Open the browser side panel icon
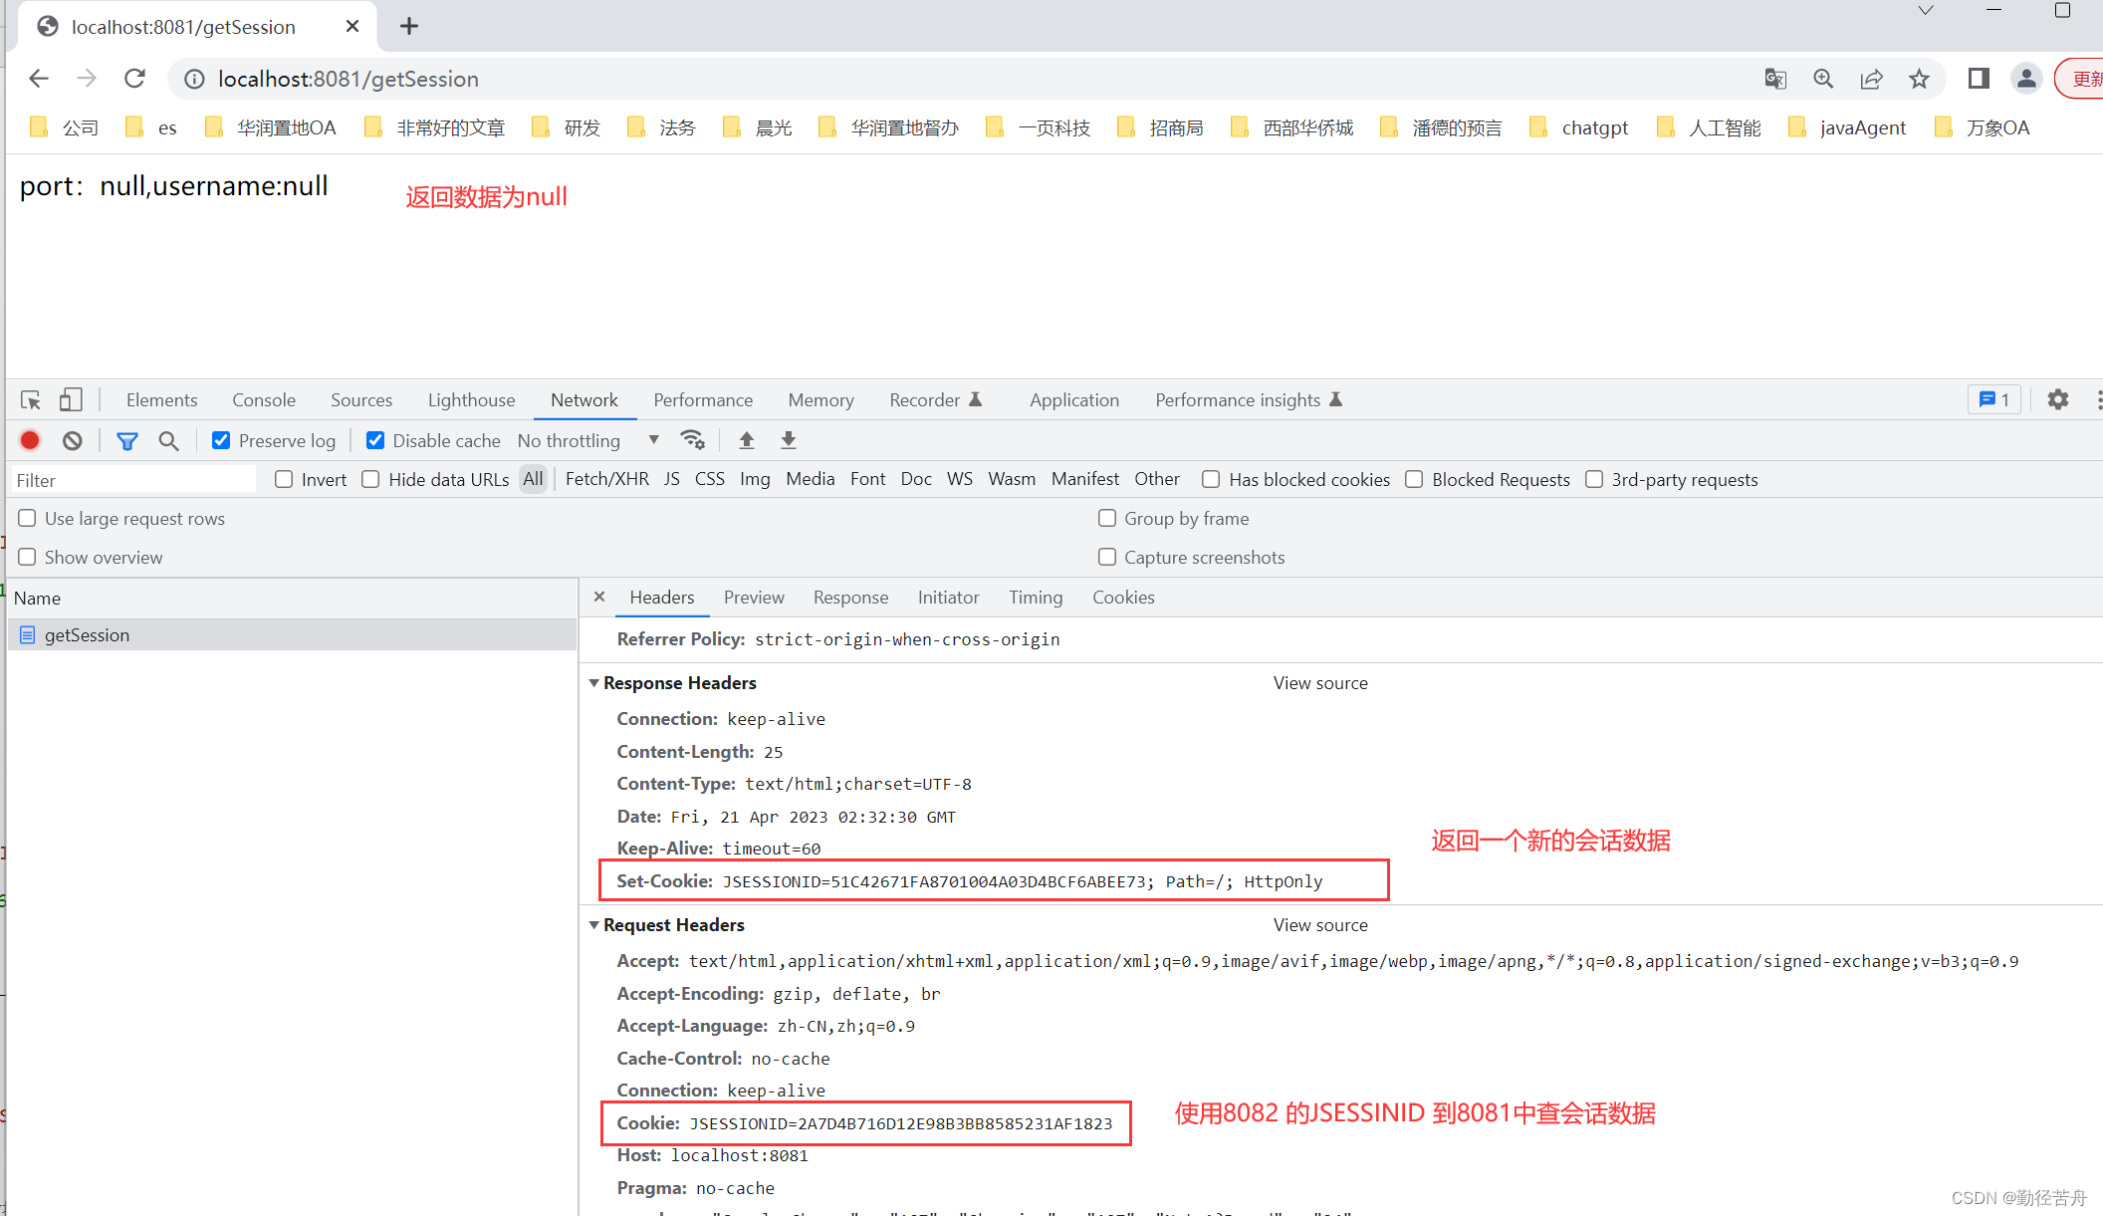Image resolution: width=2103 pixels, height=1216 pixels. point(1979,79)
